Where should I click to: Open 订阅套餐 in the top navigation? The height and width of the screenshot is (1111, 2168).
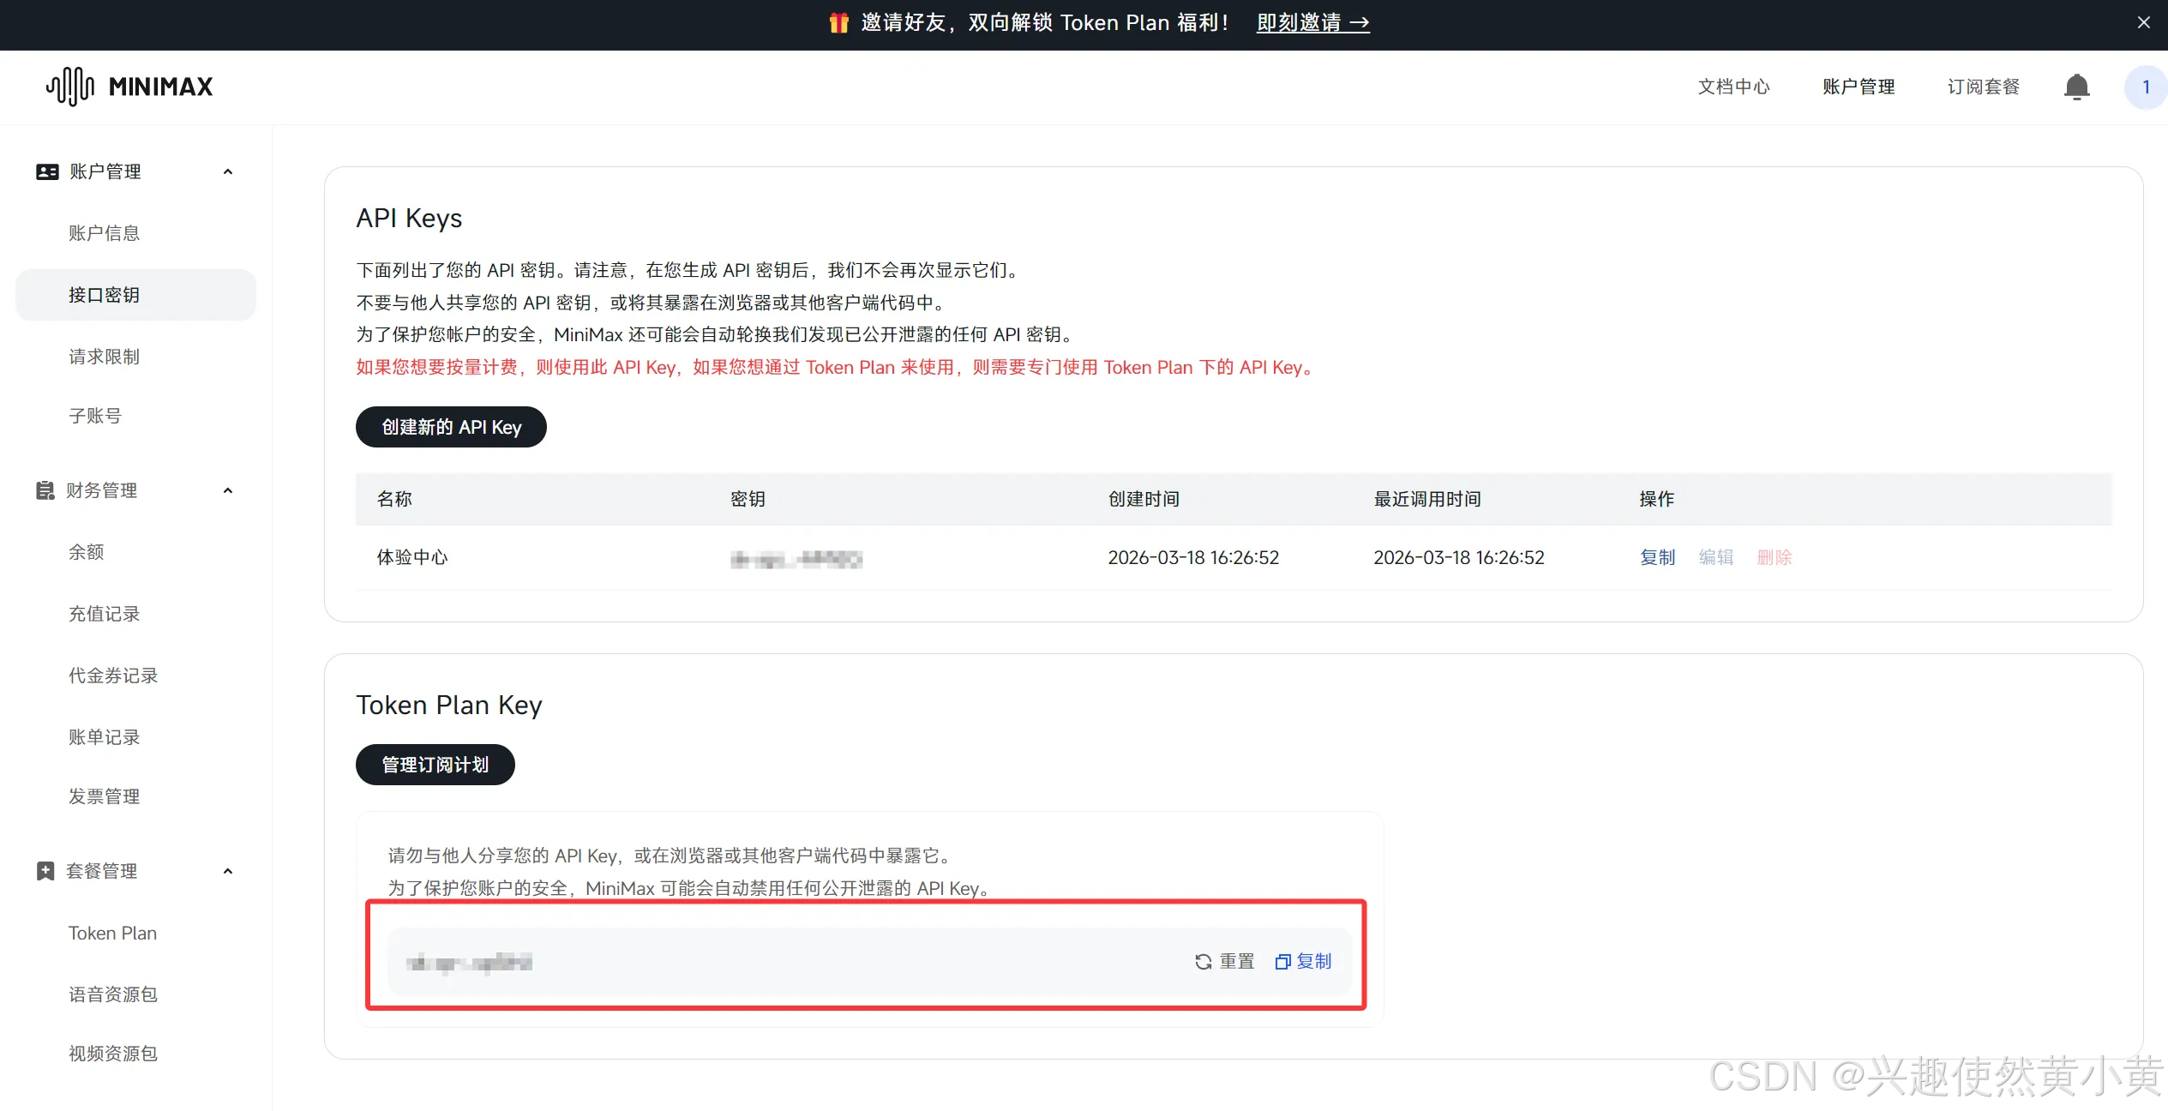[1983, 87]
